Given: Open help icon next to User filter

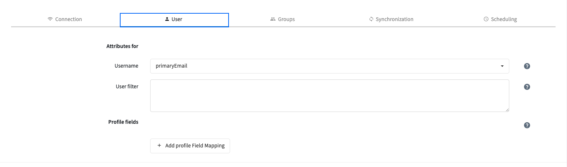Looking at the screenshot, I should click(x=527, y=87).
